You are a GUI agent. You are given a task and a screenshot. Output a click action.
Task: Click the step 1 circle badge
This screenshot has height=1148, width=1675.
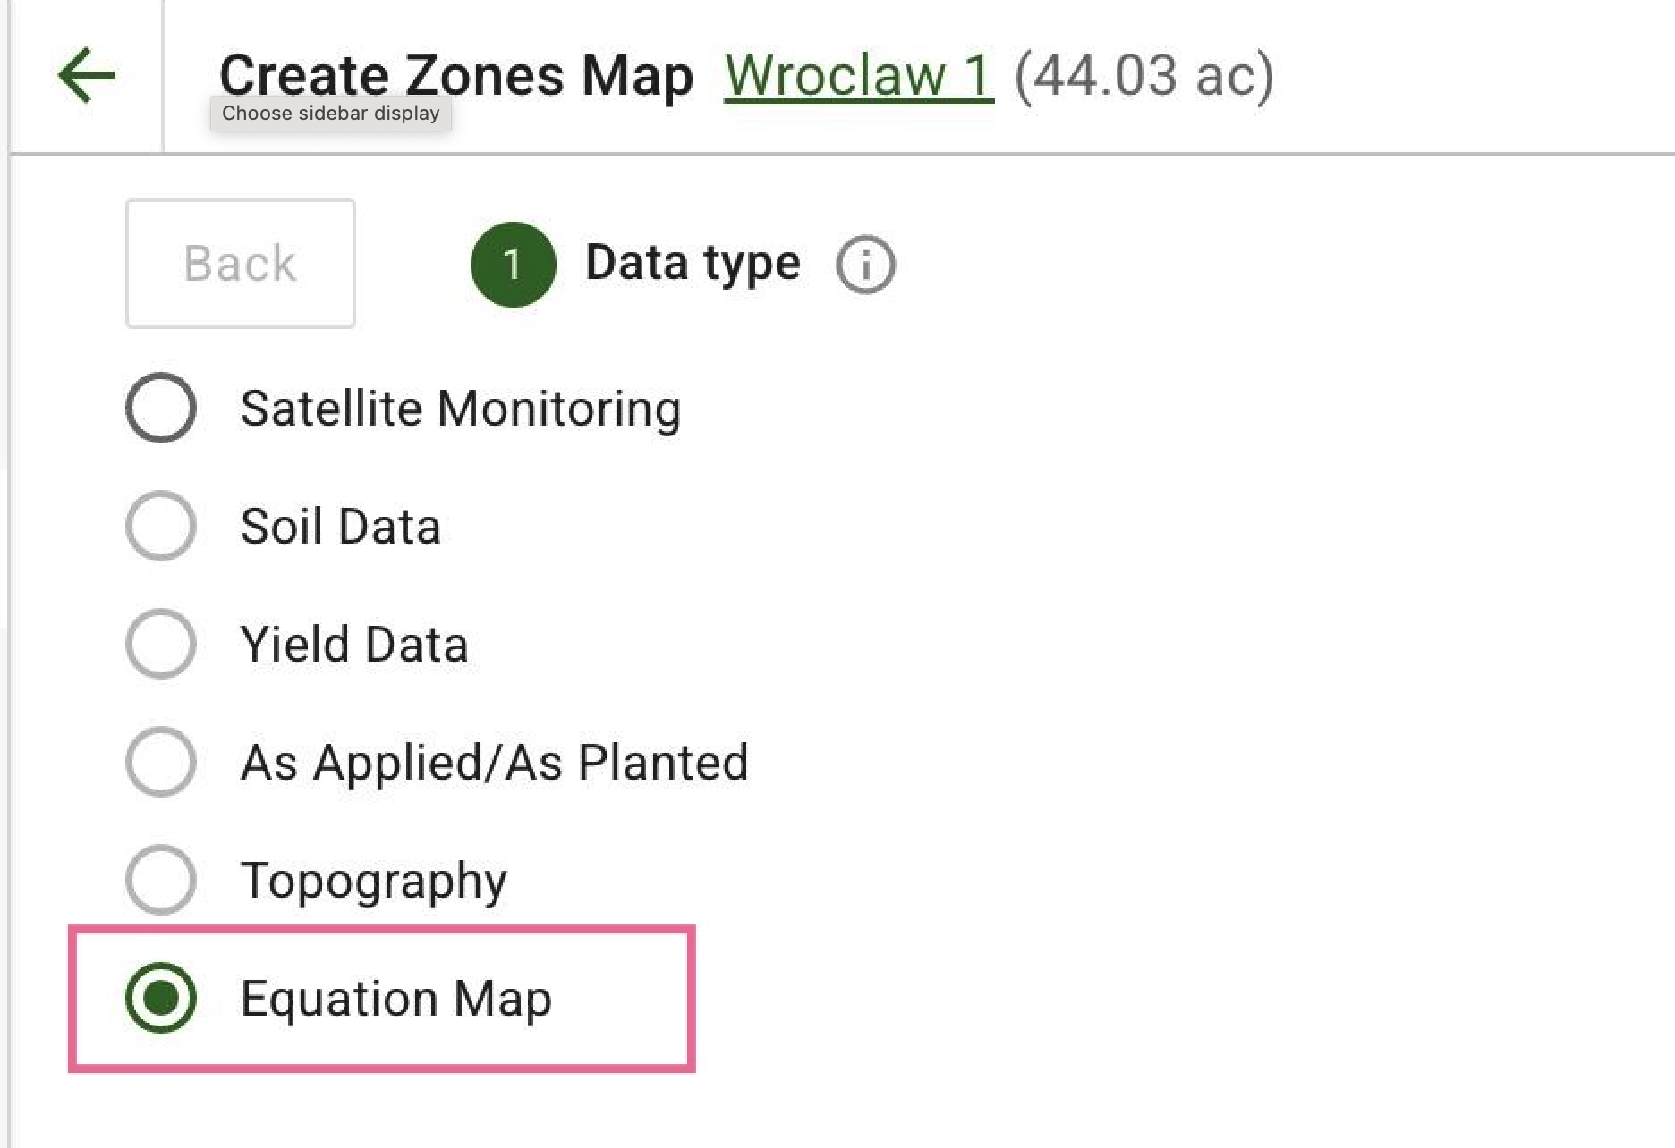click(513, 265)
